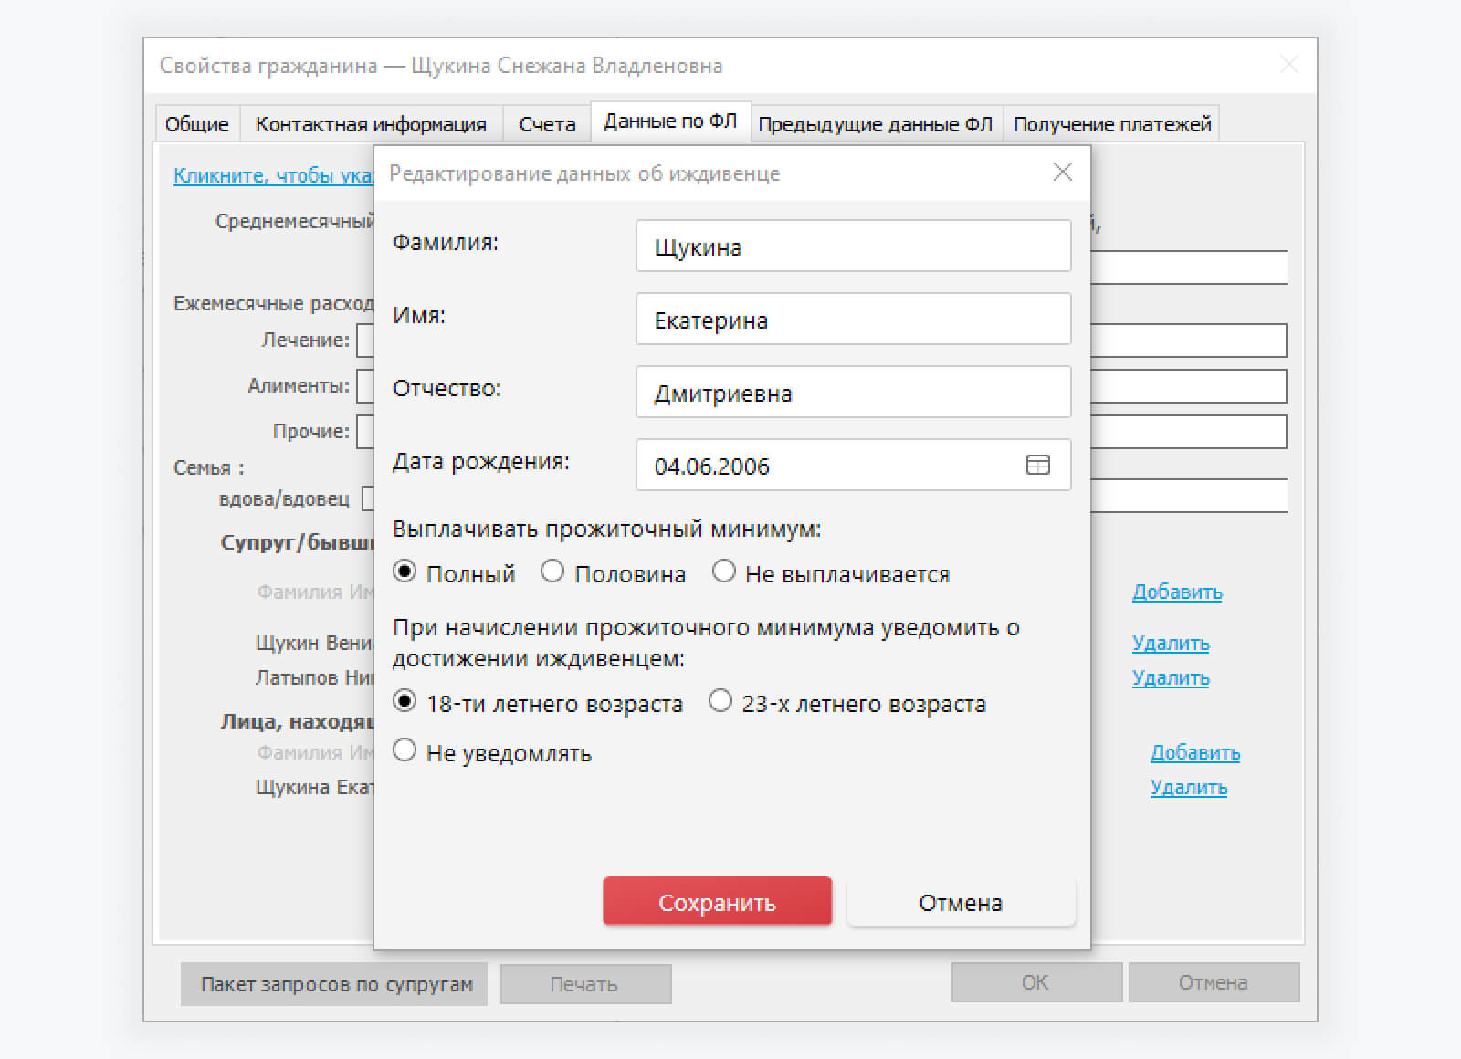
Task: Click 'Удалить' link for Щукина Екат... row
Action: 1189,787
